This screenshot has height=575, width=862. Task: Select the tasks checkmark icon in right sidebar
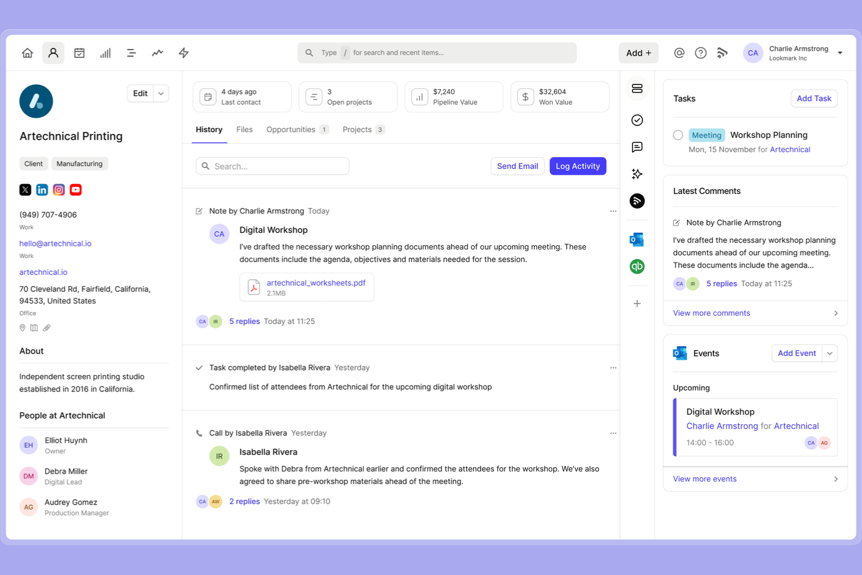pos(637,120)
